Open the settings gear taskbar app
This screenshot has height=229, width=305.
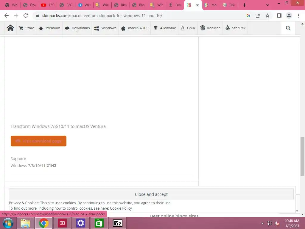click(x=80, y=223)
